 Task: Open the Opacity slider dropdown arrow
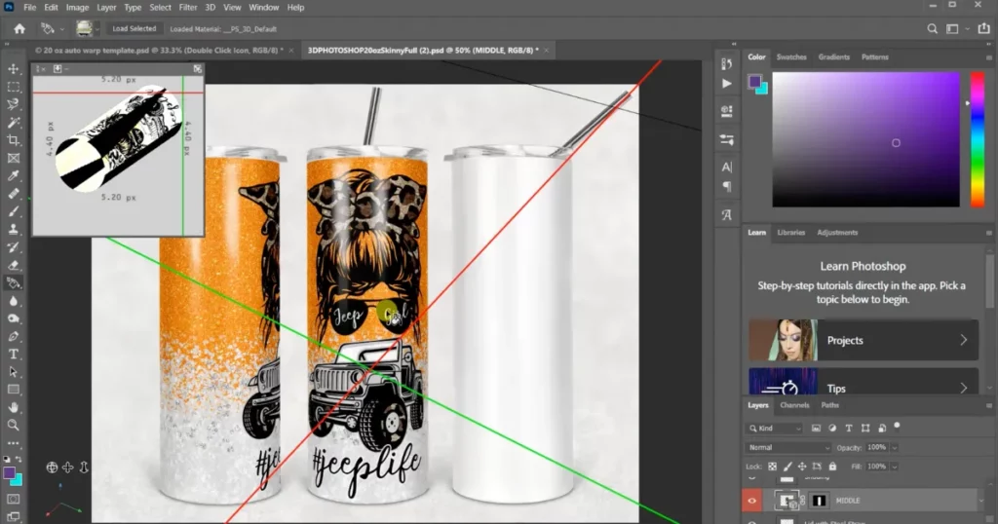(x=895, y=448)
